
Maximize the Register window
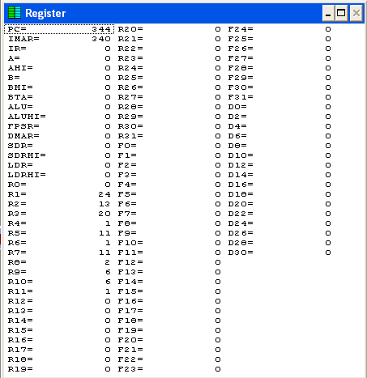tap(341, 13)
